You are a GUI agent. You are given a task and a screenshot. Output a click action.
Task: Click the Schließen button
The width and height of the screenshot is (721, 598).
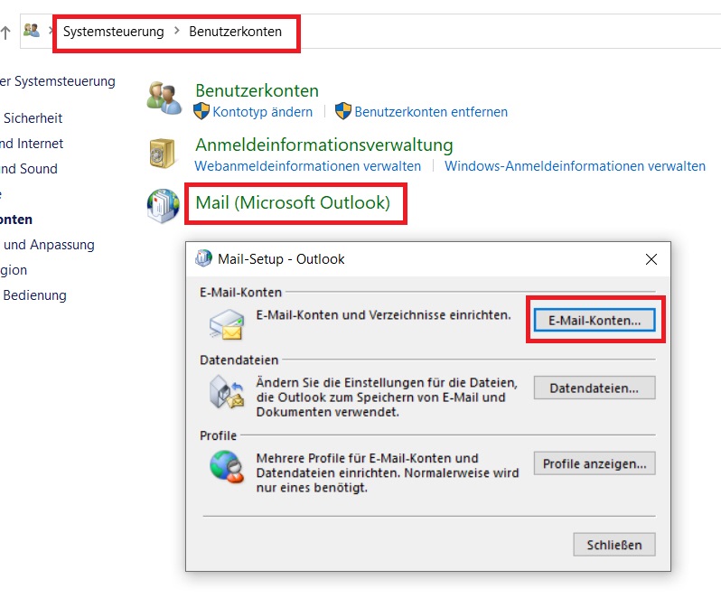point(614,545)
